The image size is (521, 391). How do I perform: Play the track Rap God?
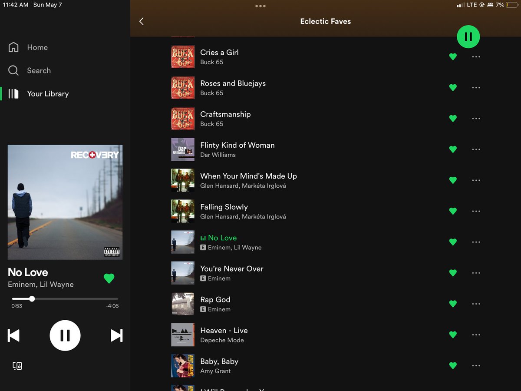[x=215, y=299]
